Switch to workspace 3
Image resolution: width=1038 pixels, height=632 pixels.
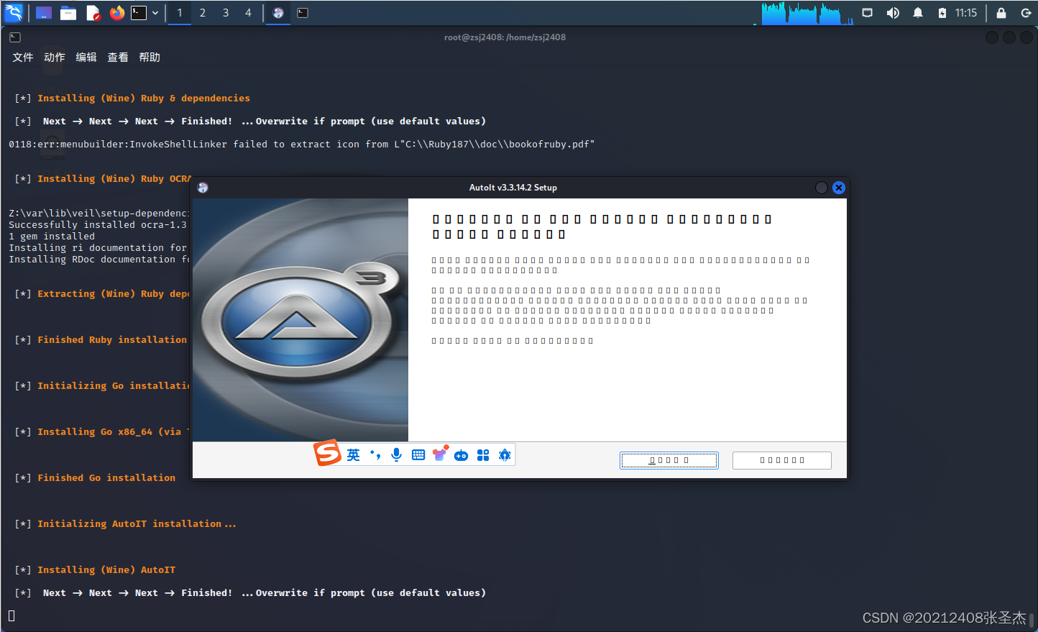tap(226, 13)
